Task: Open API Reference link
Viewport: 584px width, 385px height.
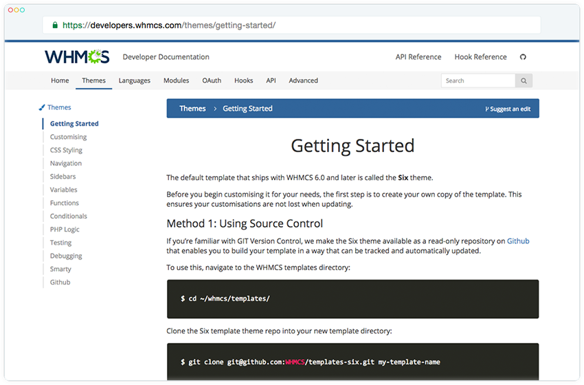Action: click(x=418, y=57)
